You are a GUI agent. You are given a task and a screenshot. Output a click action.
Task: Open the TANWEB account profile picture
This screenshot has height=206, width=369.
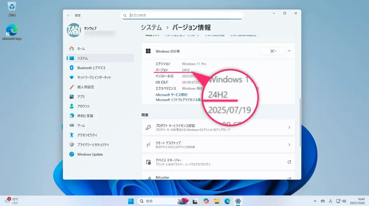click(x=74, y=31)
